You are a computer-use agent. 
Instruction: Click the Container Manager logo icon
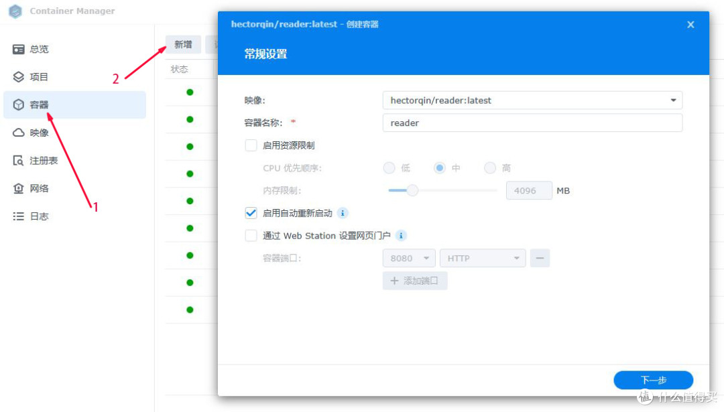[x=14, y=11]
